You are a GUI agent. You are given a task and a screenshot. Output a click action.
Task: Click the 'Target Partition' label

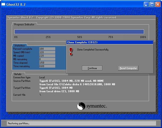(x=22, y=88)
